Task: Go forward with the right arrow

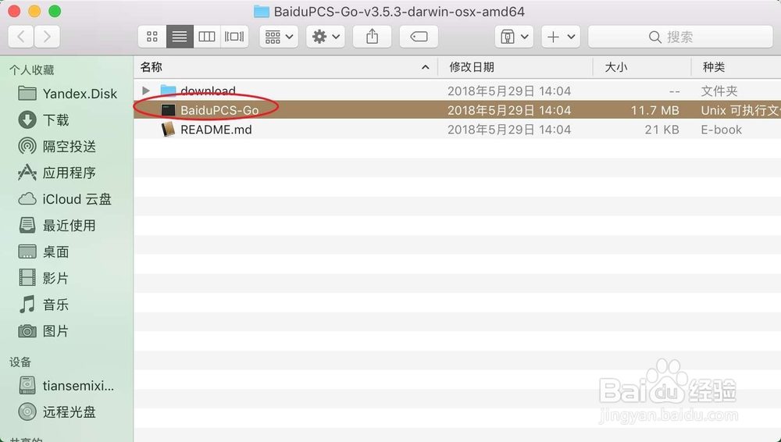Action: pyautogui.click(x=47, y=37)
